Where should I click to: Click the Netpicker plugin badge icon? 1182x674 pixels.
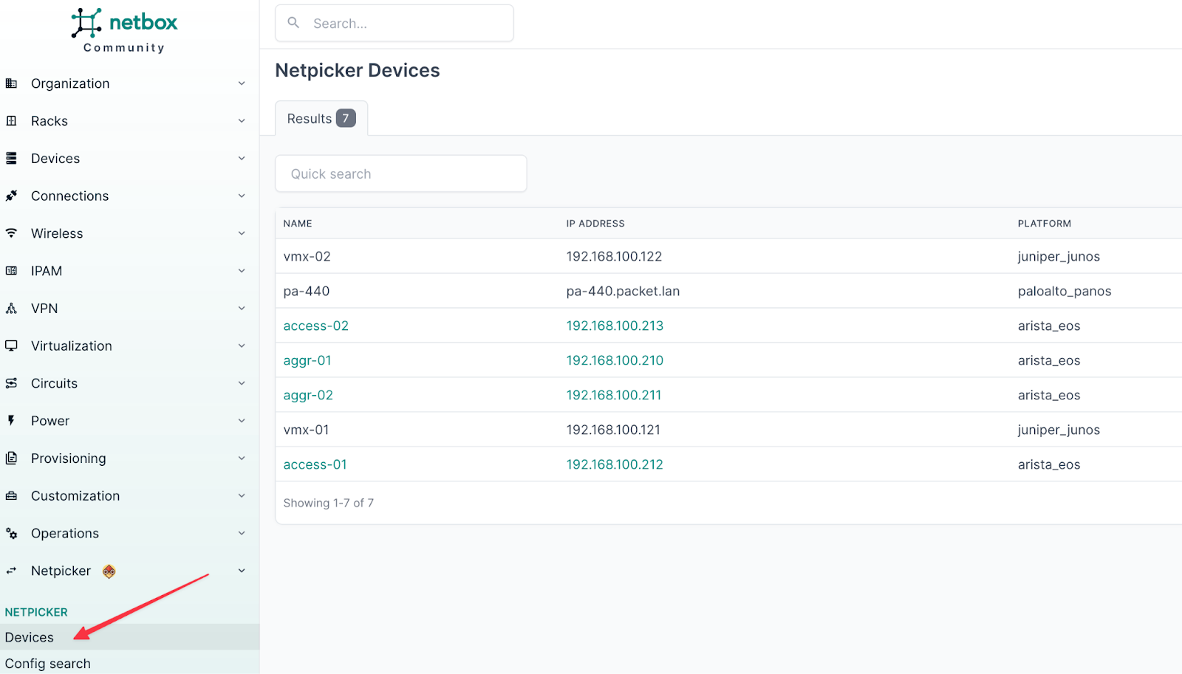coord(109,571)
